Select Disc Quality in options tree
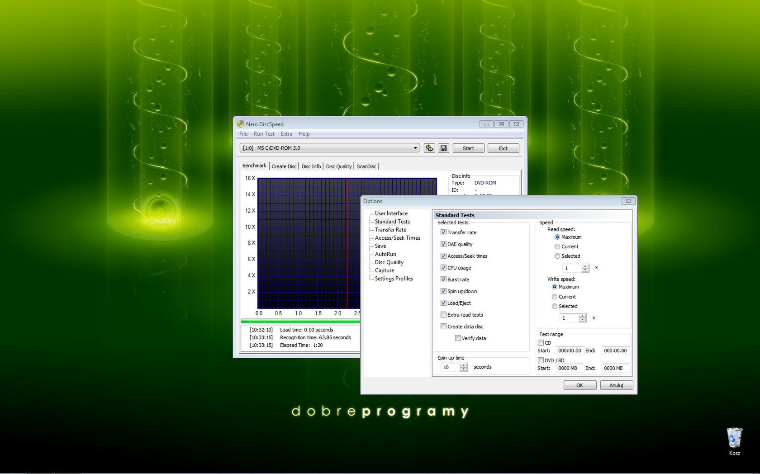The height and width of the screenshot is (474, 760). tap(389, 262)
